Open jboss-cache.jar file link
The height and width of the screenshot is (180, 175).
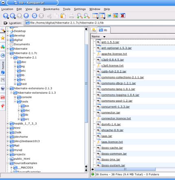pyautogui.click(x=112, y=148)
